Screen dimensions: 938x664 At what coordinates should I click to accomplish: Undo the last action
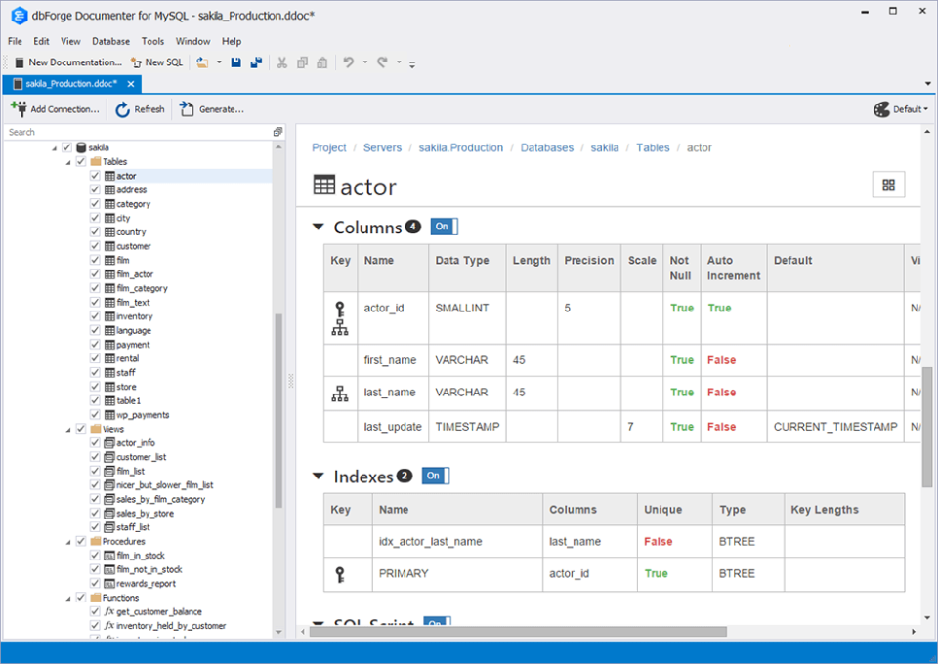349,62
